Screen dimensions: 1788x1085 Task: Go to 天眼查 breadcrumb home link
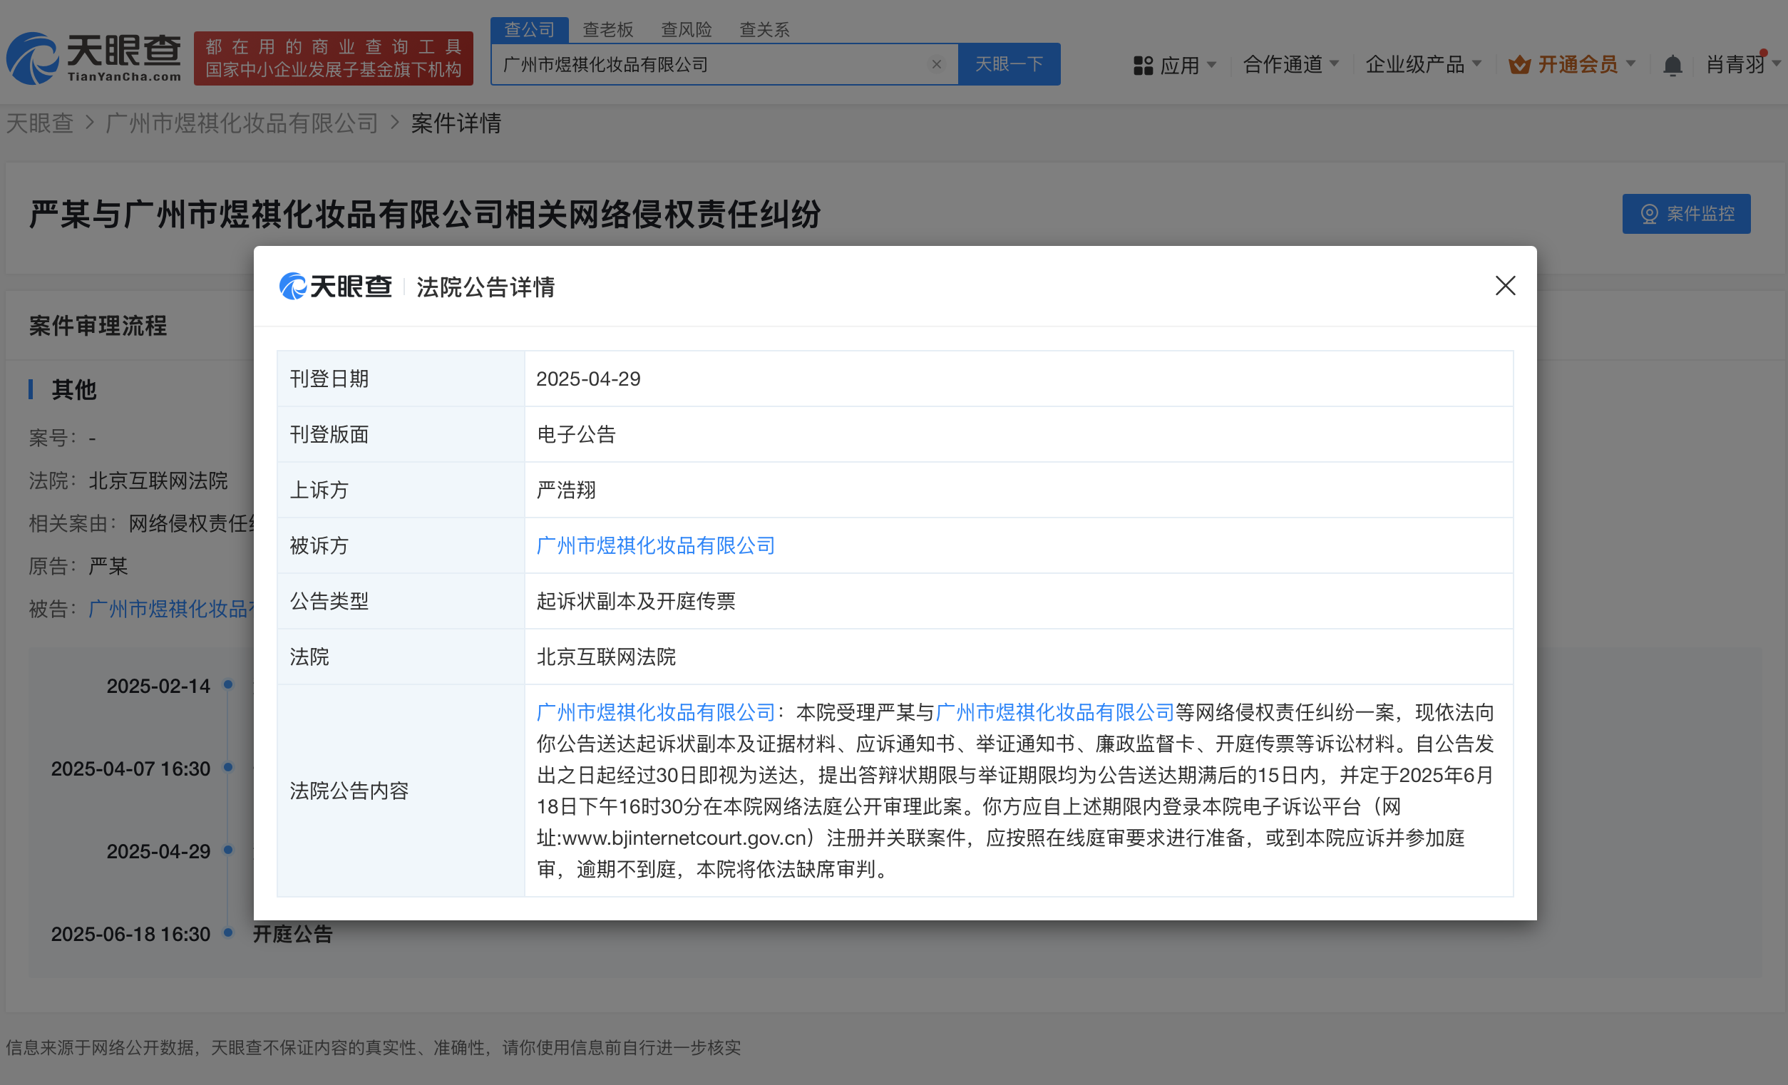[x=40, y=123]
